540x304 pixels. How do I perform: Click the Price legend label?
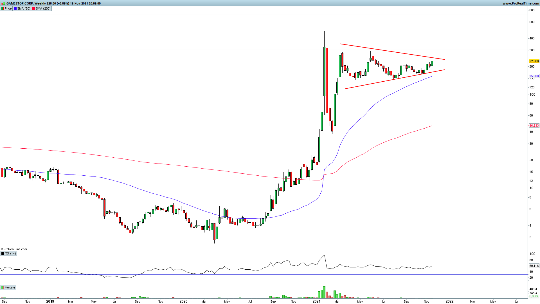(8, 8)
